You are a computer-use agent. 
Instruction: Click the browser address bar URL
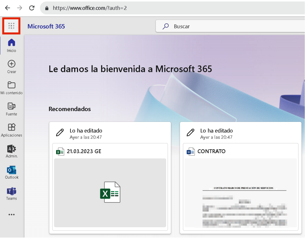pyautogui.click(x=90, y=8)
